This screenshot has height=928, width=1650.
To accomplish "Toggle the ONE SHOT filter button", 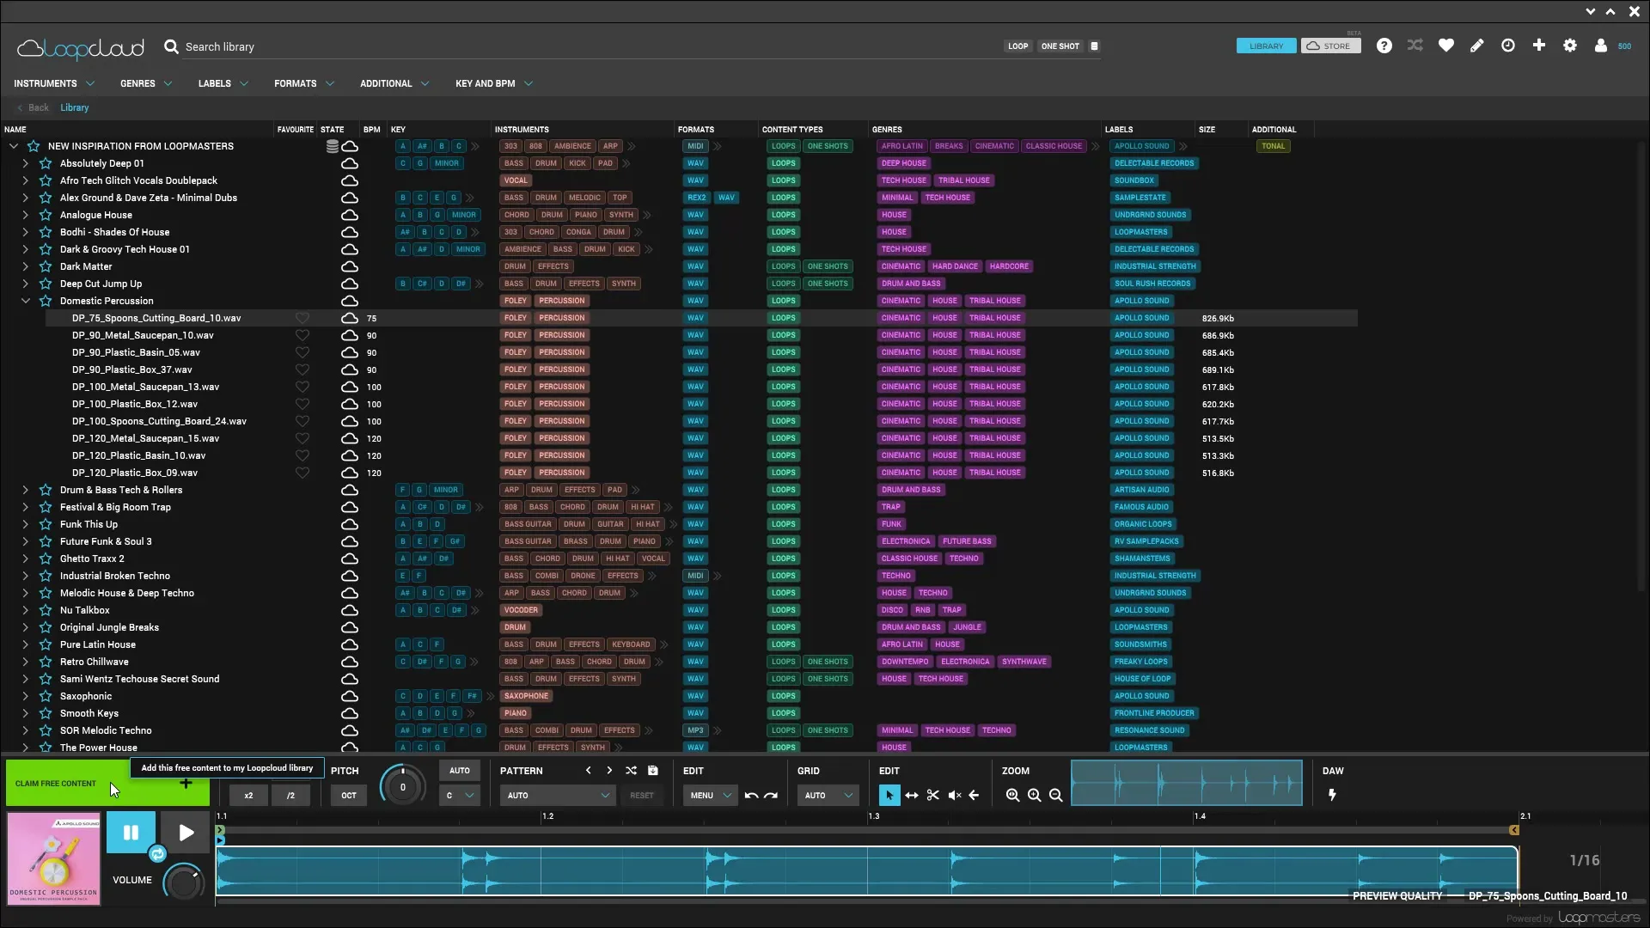I will pyautogui.click(x=1060, y=46).
